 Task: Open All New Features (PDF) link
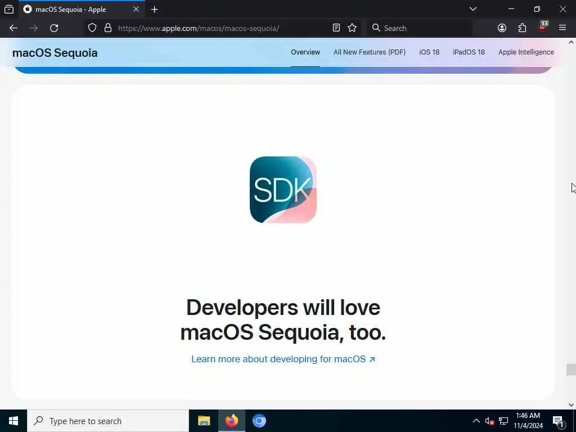[x=369, y=52]
